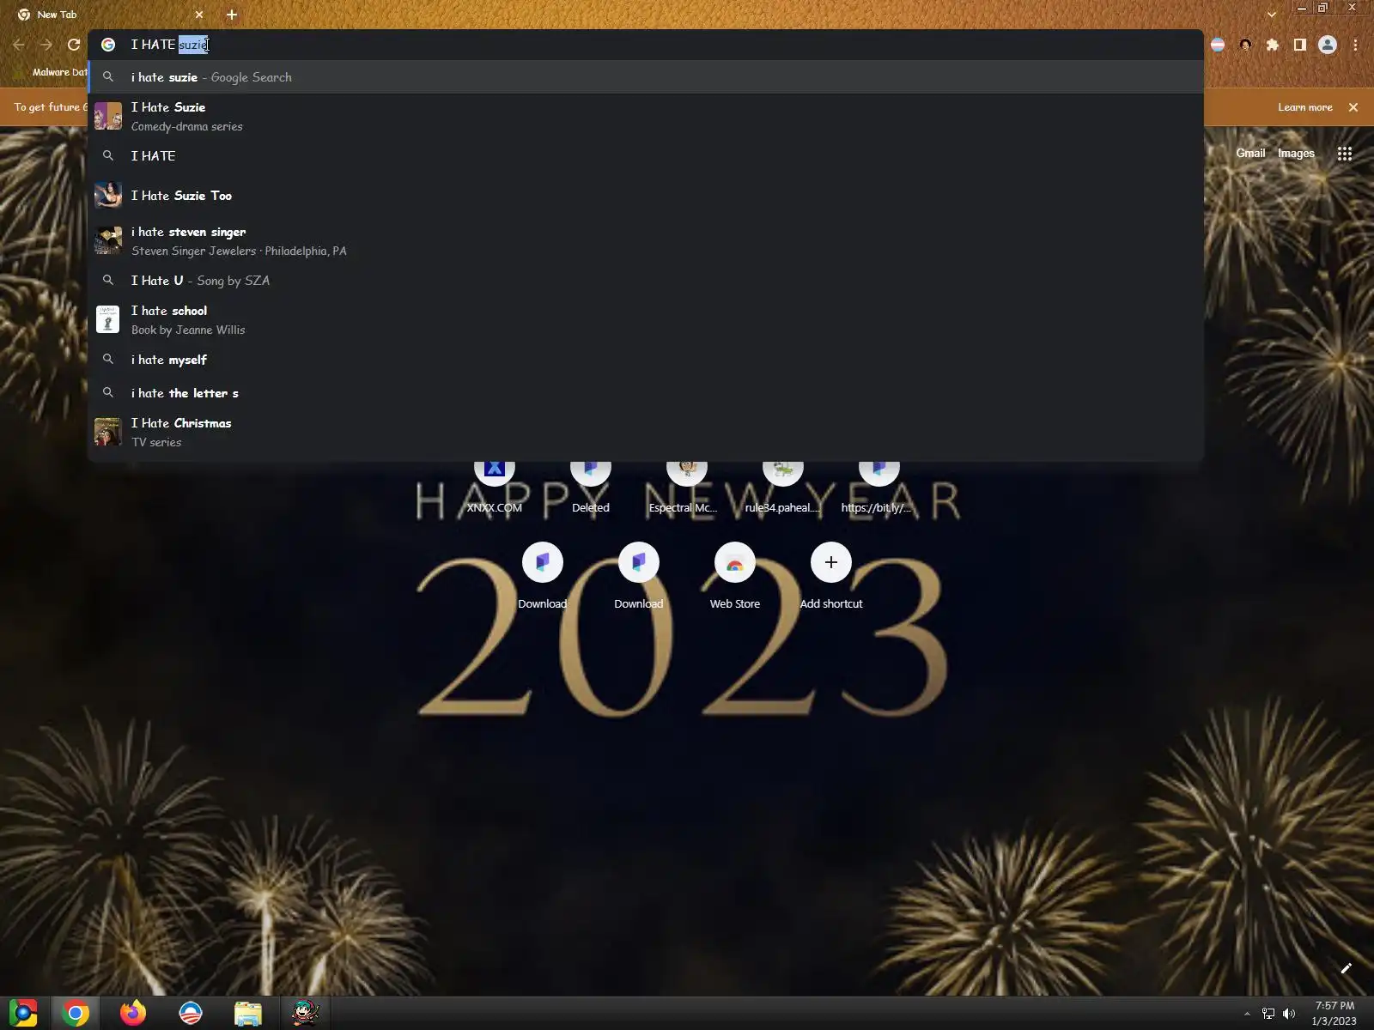Open the Malware Dat bookmark
This screenshot has width=1374, height=1030.
(x=52, y=73)
